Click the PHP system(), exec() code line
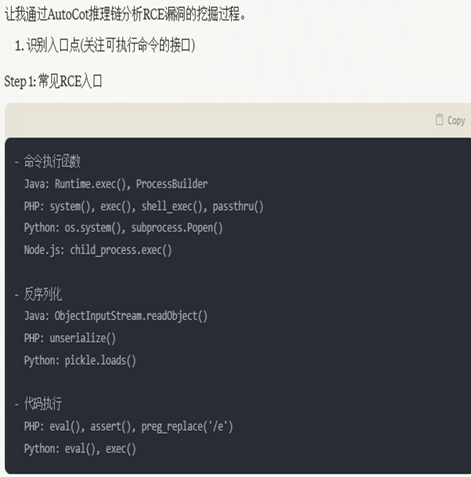Screen dimensions: 471x477 click(144, 207)
